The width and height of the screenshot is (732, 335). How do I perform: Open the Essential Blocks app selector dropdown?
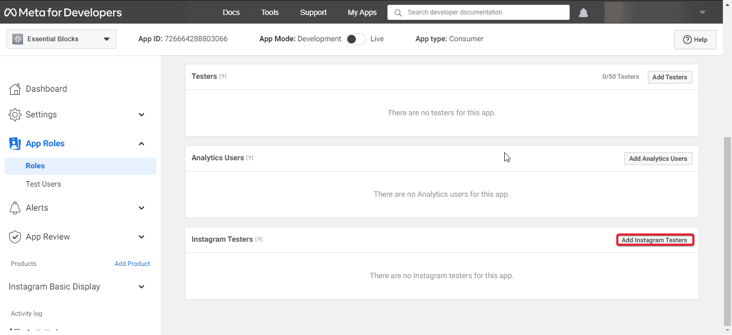point(62,39)
